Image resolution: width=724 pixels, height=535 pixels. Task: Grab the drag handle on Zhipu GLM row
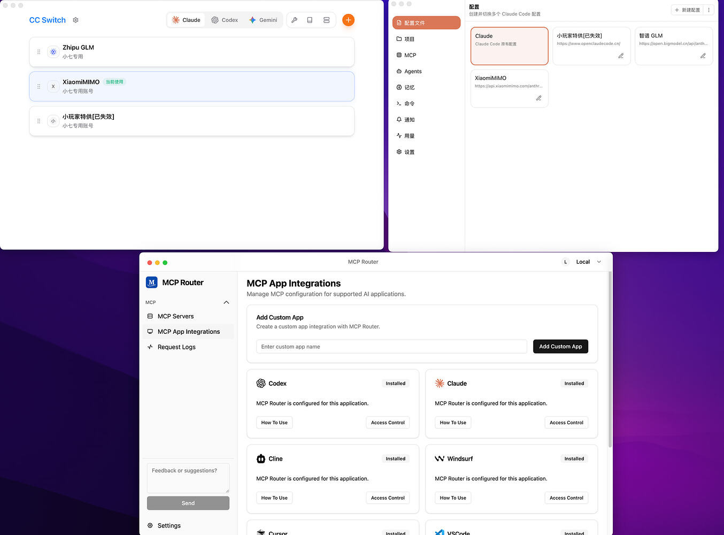click(x=38, y=52)
